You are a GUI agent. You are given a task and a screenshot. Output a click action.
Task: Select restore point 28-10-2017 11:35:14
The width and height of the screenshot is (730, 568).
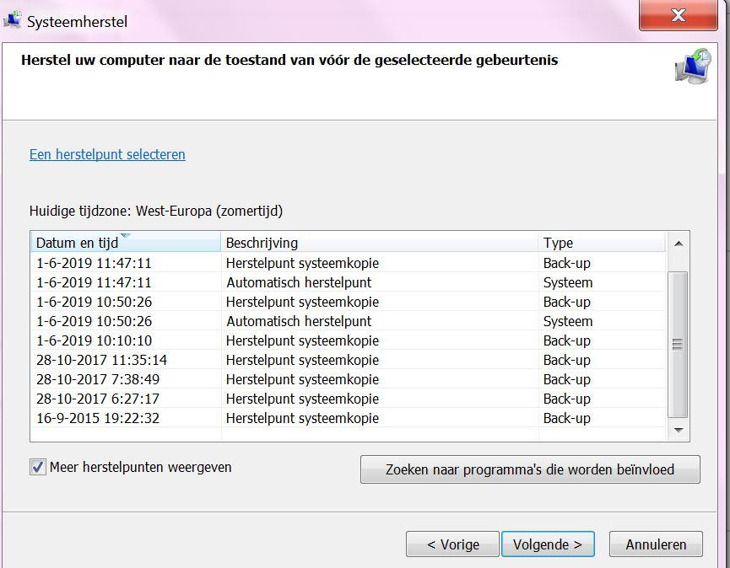349,360
